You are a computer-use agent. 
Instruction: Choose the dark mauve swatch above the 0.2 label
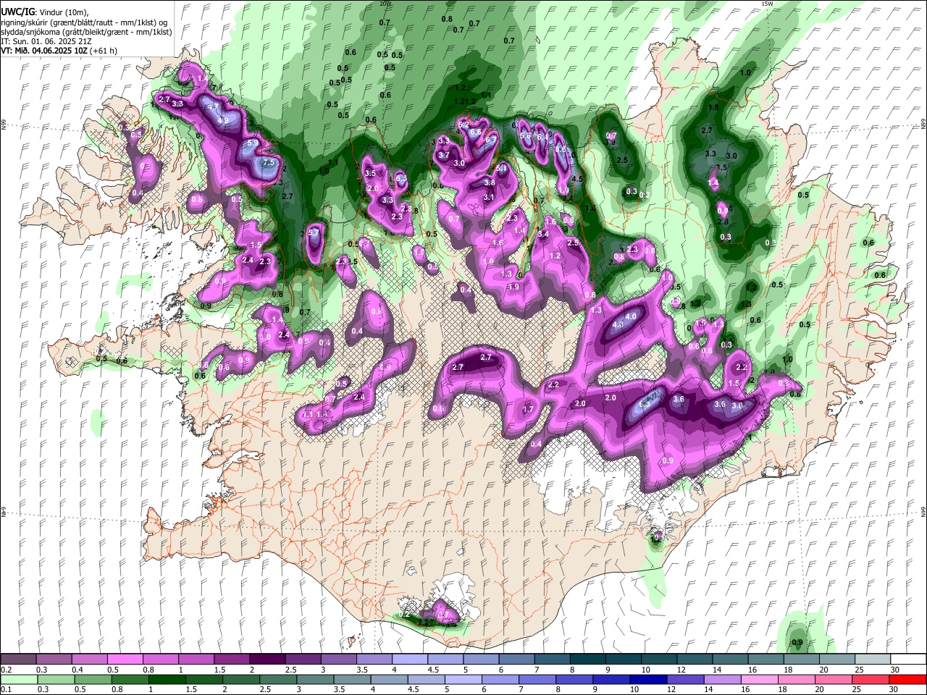pyautogui.click(x=19, y=660)
